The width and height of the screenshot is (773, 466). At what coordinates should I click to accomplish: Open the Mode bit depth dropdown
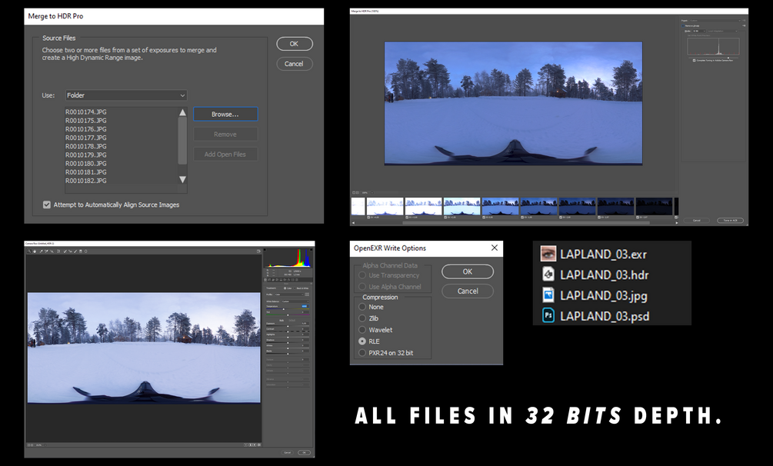pos(699,31)
